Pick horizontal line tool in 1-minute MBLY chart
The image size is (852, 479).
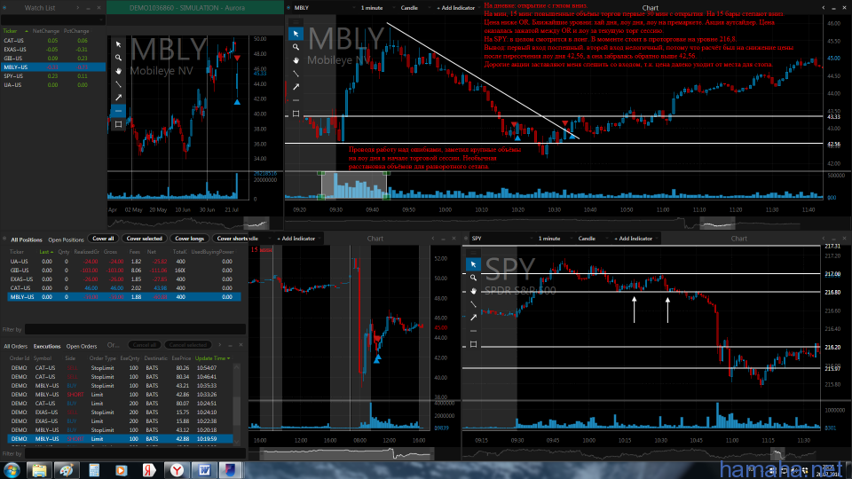click(296, 100)
